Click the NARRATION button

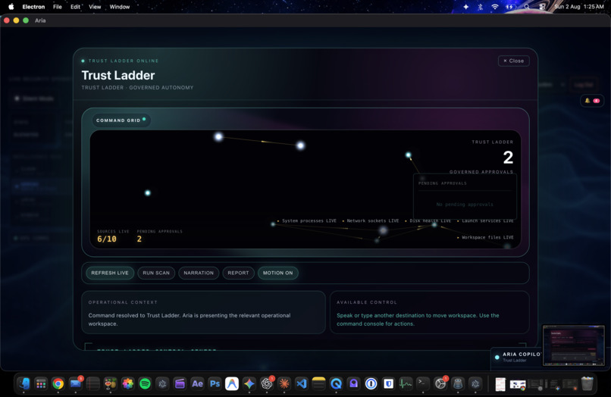[x=199, y=273]
